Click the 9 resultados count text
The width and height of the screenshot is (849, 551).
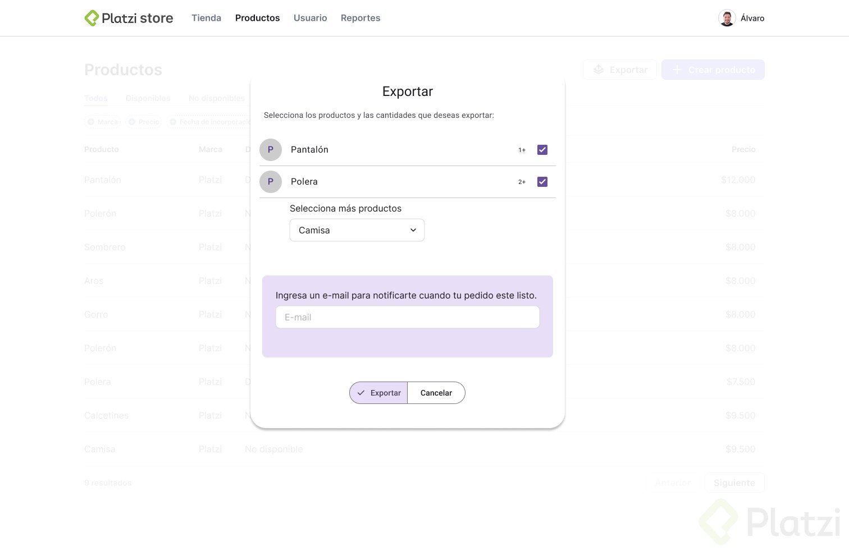click(108, 483)
